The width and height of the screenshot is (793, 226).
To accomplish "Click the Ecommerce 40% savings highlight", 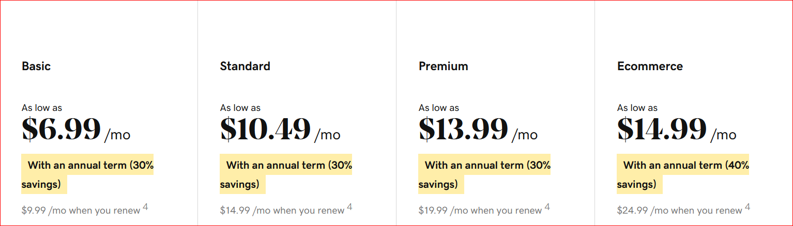I will point(683,174).
